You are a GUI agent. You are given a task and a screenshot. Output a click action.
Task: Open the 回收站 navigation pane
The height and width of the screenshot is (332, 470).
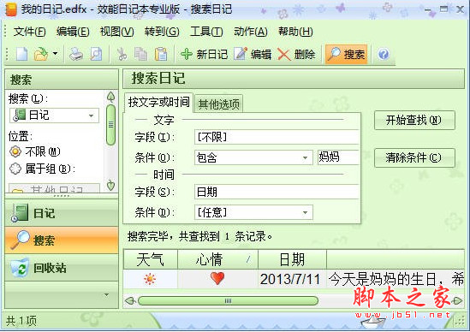pyautogui.click(x=62, y=268)
